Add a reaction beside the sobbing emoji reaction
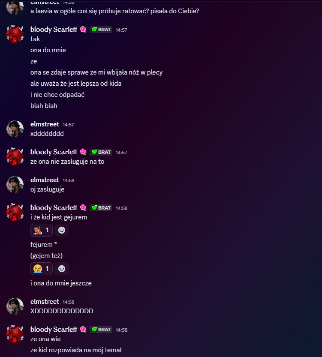 pos(62,269)
